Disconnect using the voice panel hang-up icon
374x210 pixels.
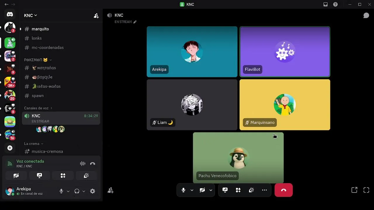pos(93,164)
